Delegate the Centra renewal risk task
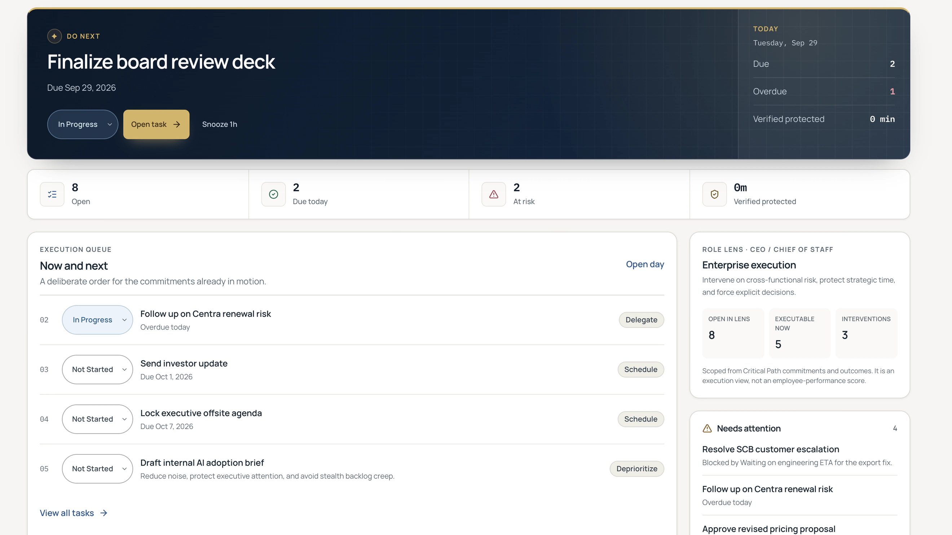The image size is (952, 535). [642, 320]
